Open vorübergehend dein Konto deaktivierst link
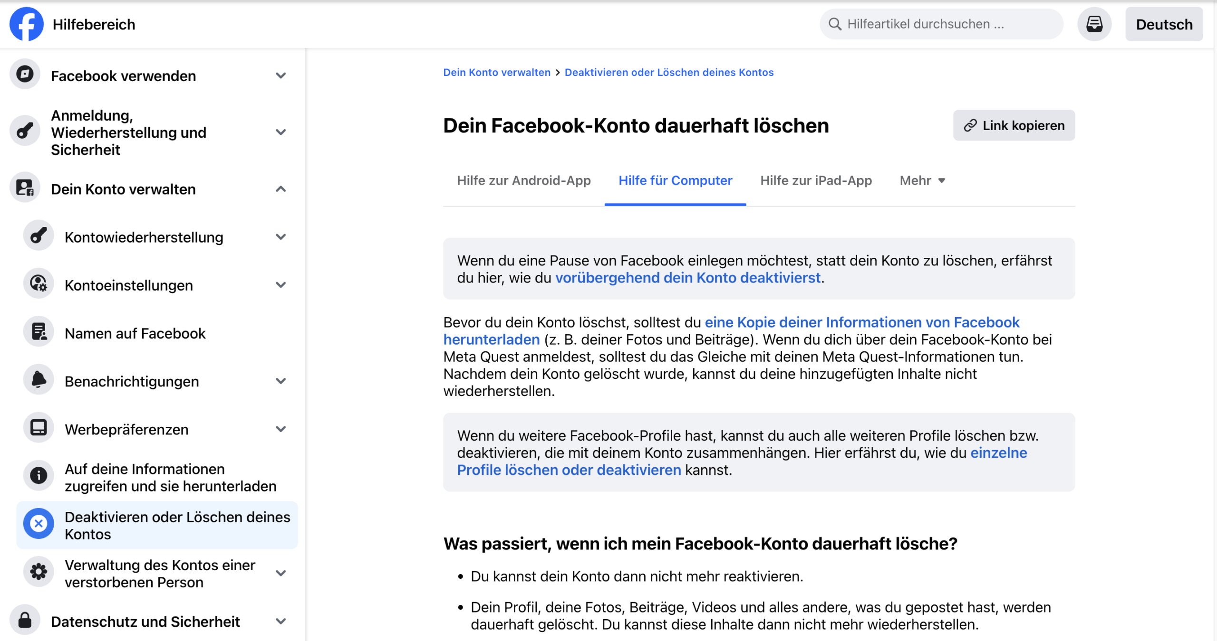This screenshot has height=641, width=1217. coord(688,278)
